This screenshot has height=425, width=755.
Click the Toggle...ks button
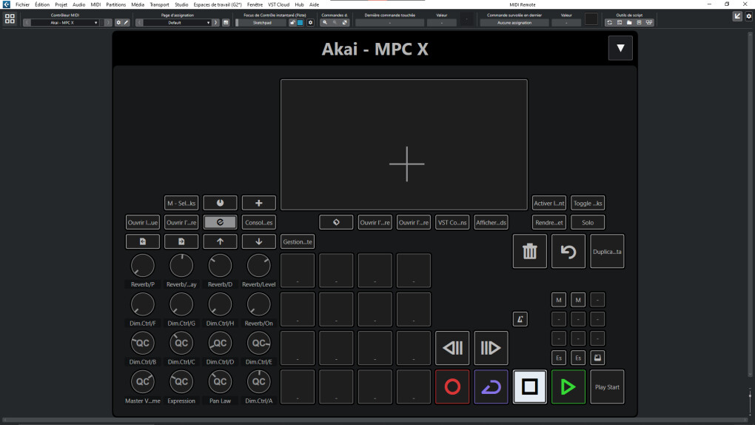(x=588, y=203)
